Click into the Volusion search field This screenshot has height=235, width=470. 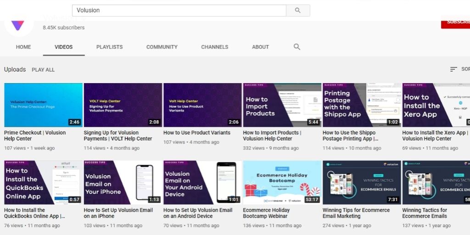pos(179,11)
